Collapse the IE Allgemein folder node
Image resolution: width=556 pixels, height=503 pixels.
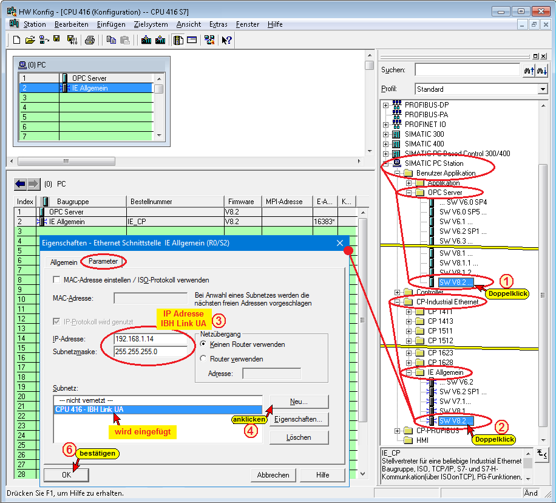pos(409,373)
